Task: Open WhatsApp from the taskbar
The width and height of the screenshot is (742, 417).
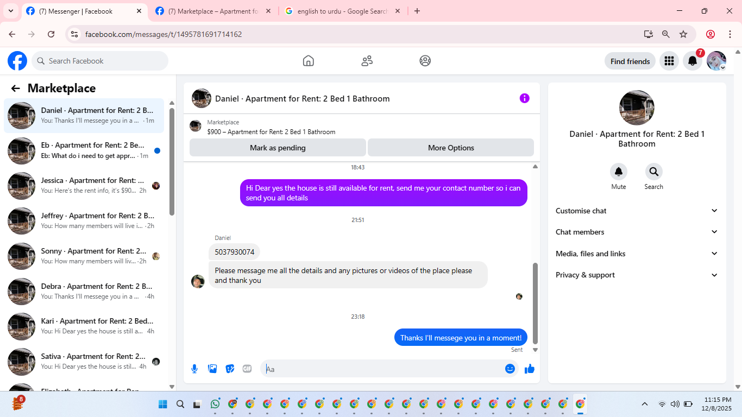Action: 215,404
